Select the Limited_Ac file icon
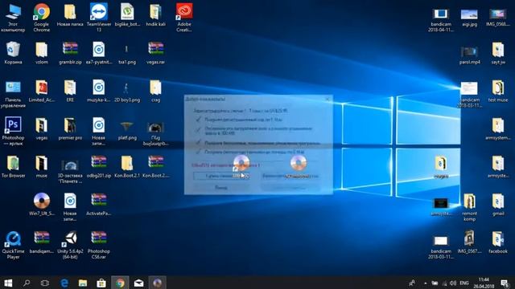Image resolution: width=515 pixels, height=289 pixels. click(x=41, y=91)
